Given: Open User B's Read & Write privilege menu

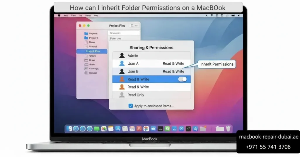Looking at the screenshot, I should click(173, 71).
